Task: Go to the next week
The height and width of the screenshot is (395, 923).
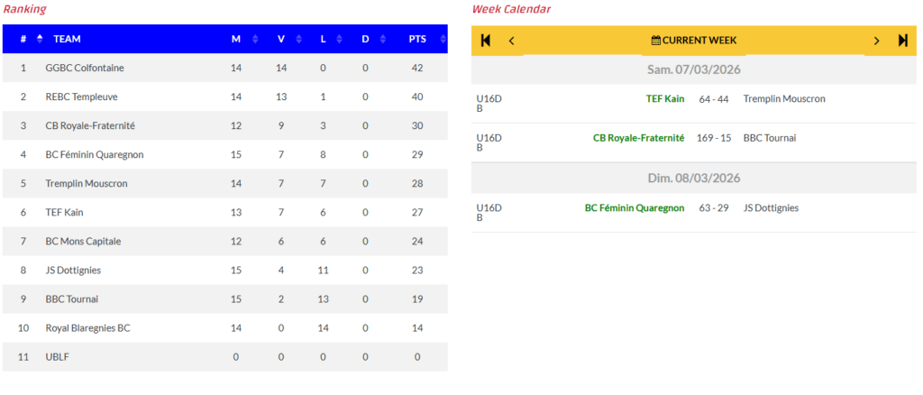Action: [x=876, y=40]
